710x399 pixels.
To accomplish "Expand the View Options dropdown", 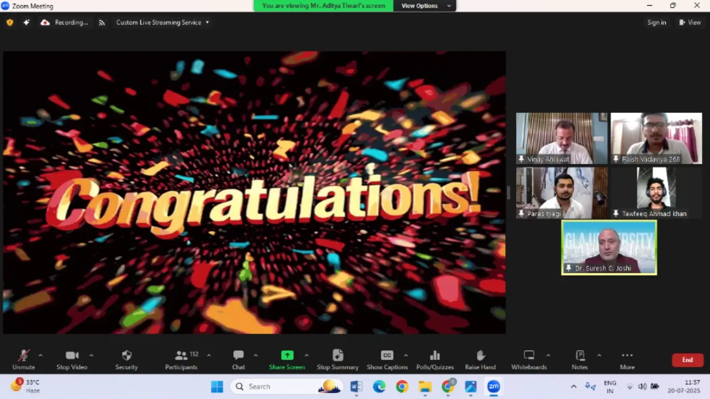I will pos(426,6).
